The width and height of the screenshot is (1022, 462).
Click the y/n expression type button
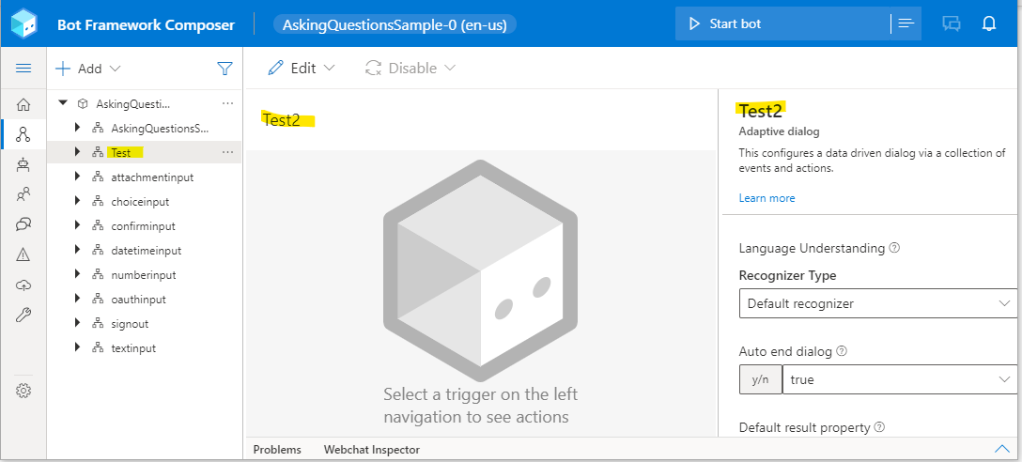pos(760,379)
